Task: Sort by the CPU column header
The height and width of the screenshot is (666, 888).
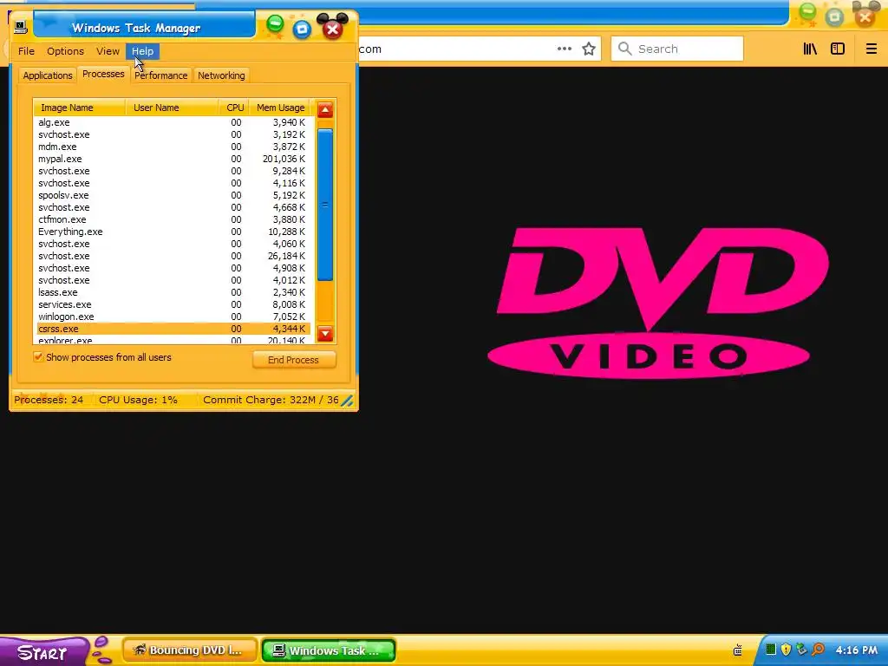Action: pyautogui.click(x=235, y=108)
